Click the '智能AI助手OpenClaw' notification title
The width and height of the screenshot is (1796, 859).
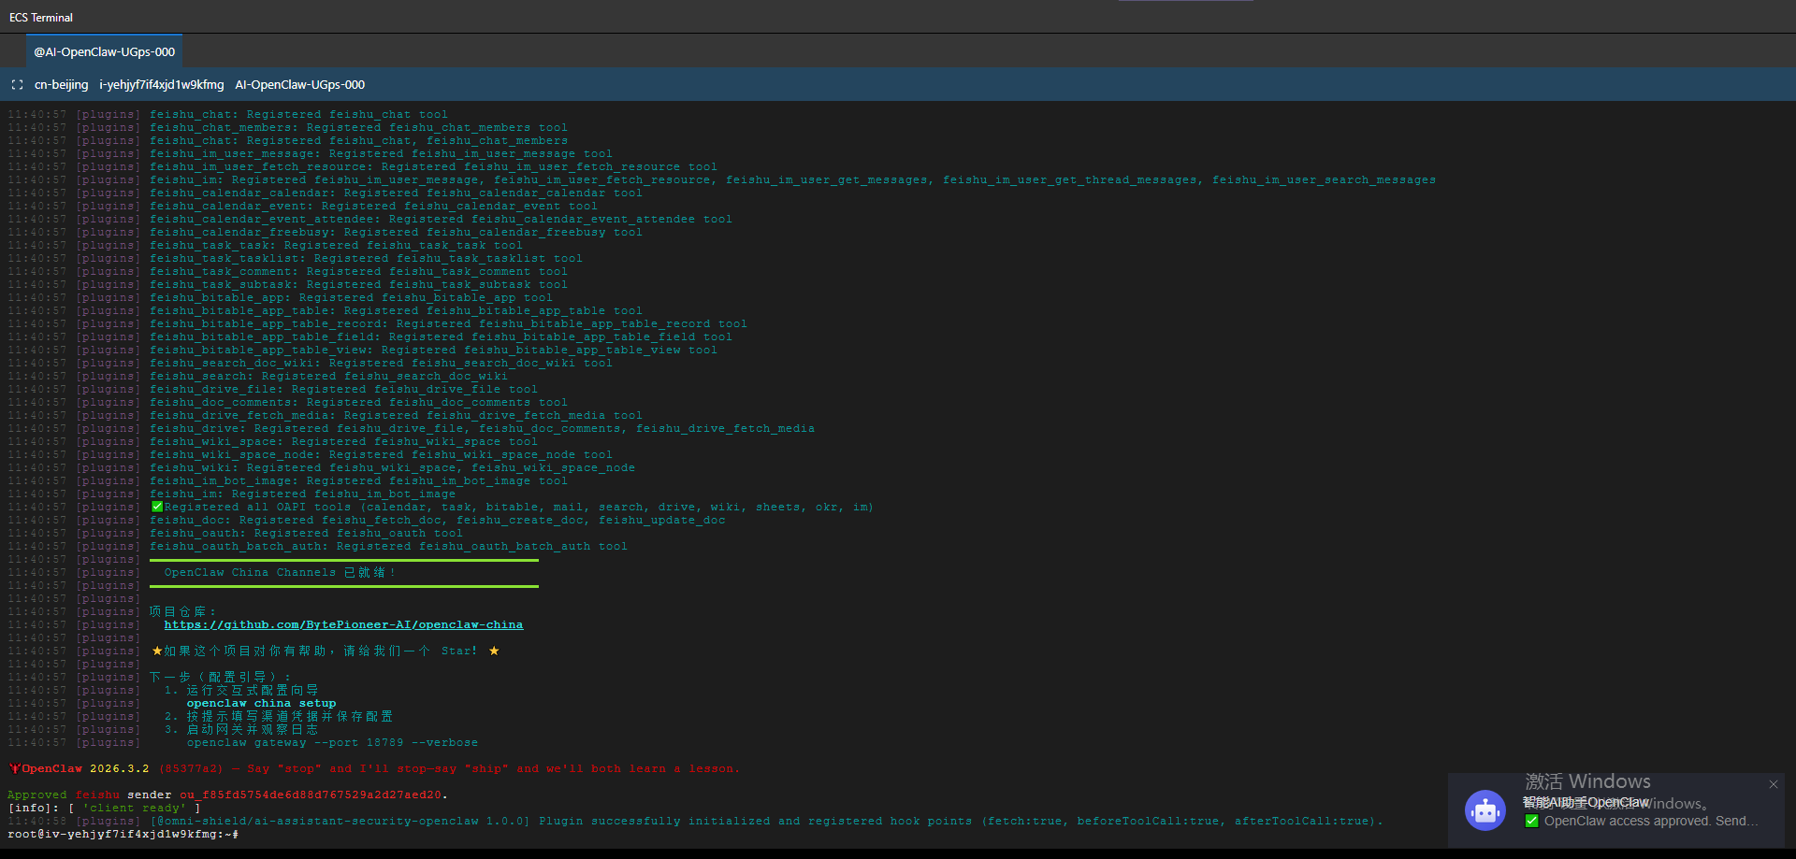1586,803
